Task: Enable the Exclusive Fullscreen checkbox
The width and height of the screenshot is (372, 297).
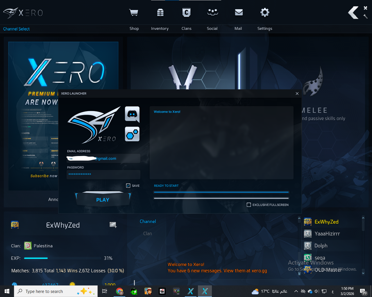Action: 249,205
